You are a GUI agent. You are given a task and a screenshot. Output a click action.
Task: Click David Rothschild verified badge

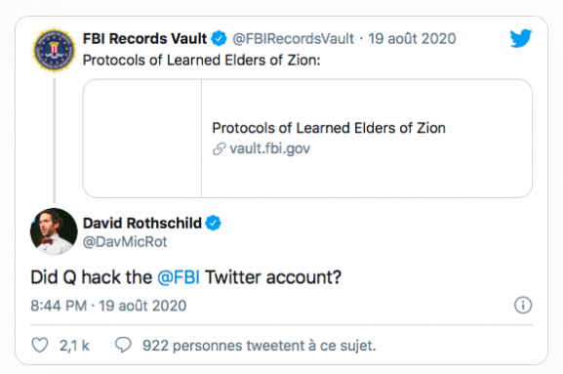[214, 223]
